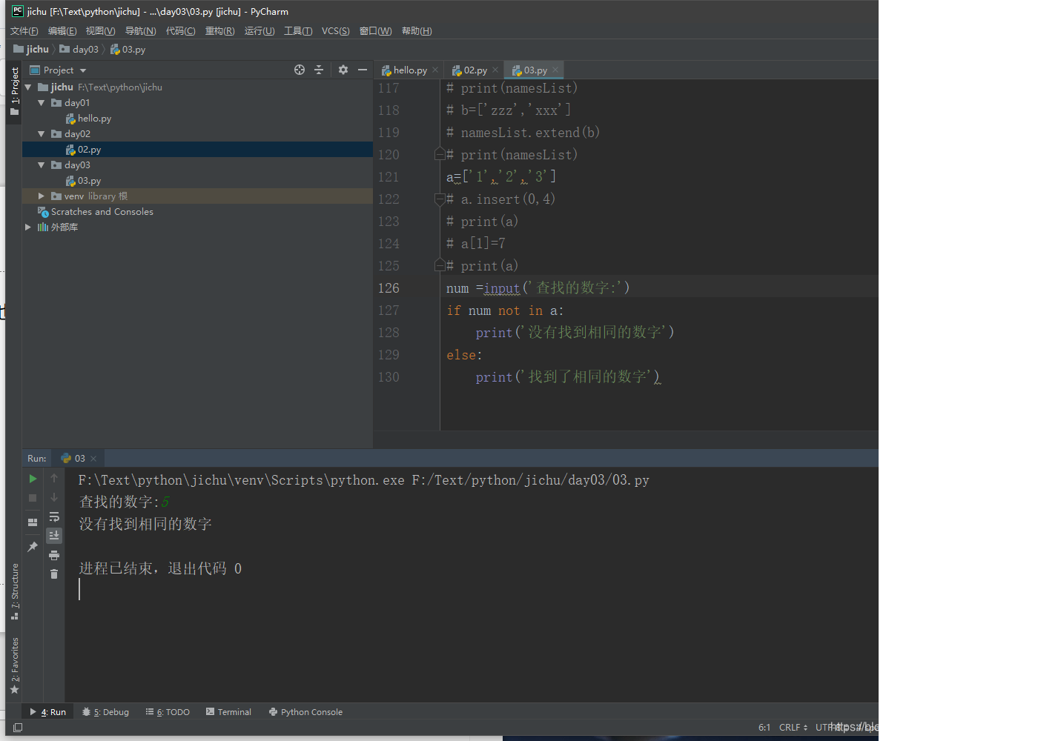Close the 03 run tab
The height and width of the screenshot is (741, 1038).
tap(93, 459)
